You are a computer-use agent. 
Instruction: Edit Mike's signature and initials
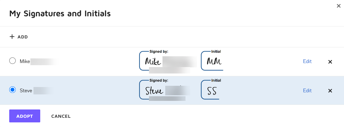tap(307, 61)
